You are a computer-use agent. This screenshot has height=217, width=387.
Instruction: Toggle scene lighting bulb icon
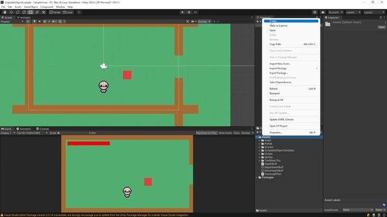click(34, 22)
